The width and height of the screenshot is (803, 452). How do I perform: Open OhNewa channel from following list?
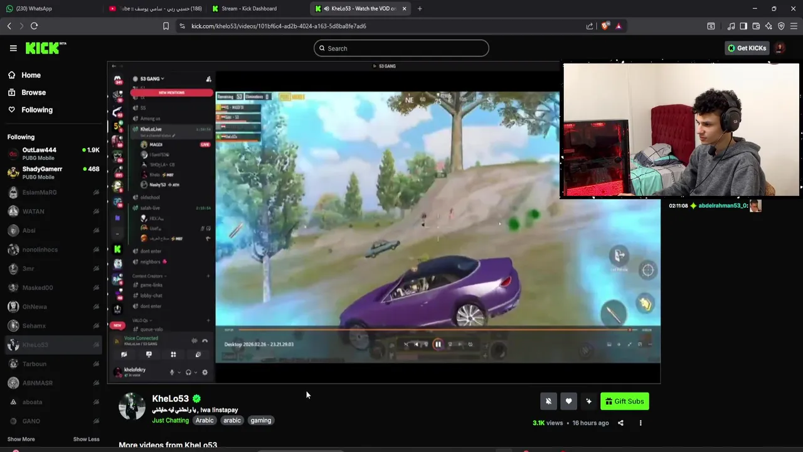click(x=53, y=306)
